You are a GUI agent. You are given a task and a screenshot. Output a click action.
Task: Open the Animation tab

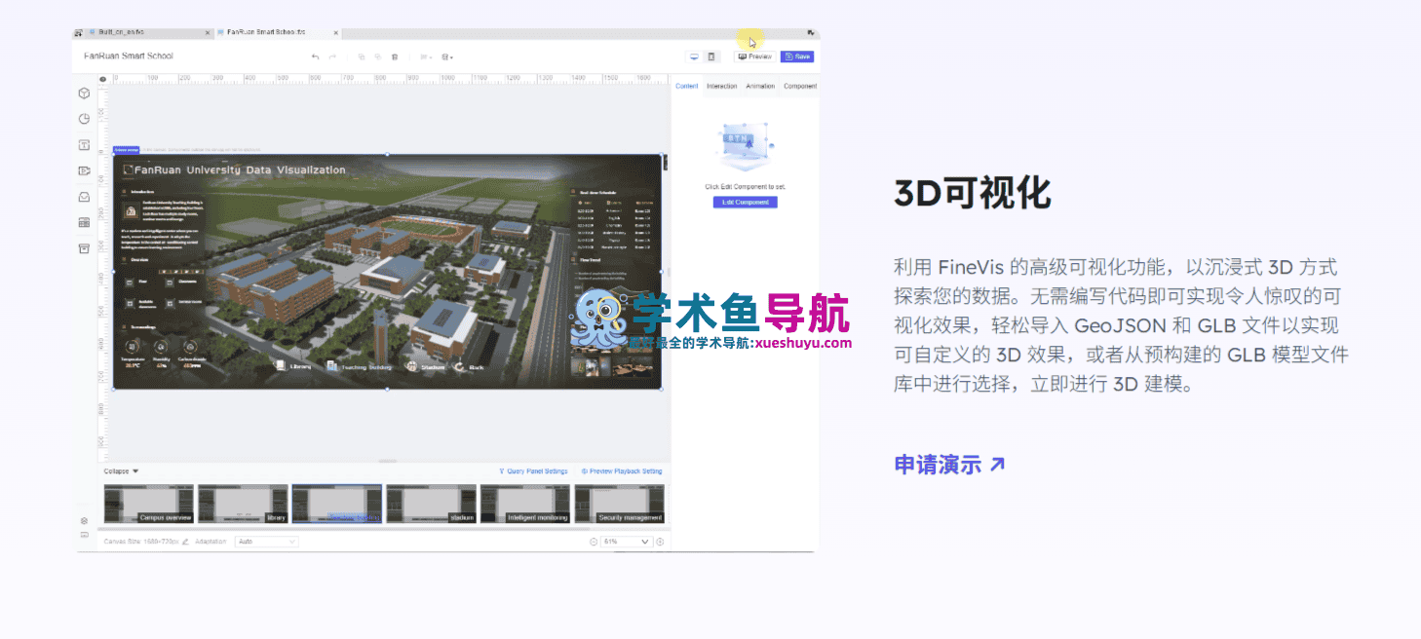tap(760, 86)
